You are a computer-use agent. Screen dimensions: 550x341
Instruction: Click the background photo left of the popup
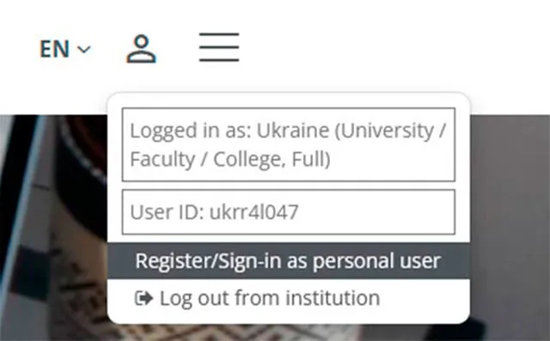52,228
